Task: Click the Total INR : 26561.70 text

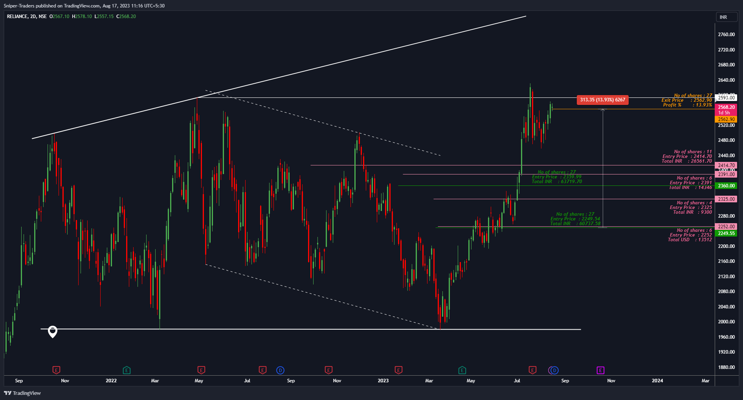Action: (x=687, y=161)
